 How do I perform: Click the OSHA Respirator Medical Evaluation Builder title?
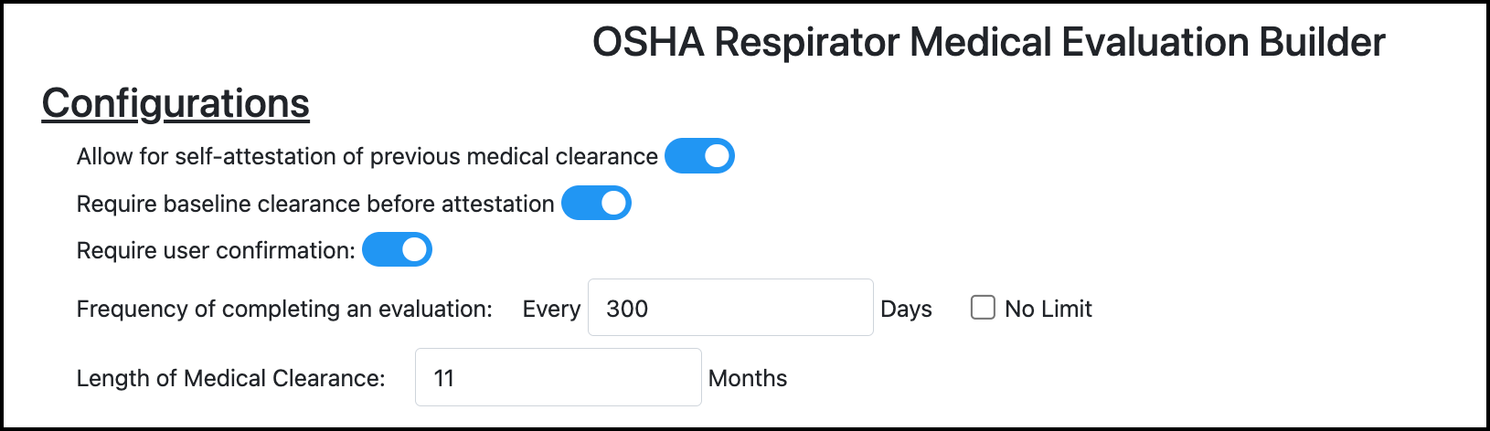988,43
